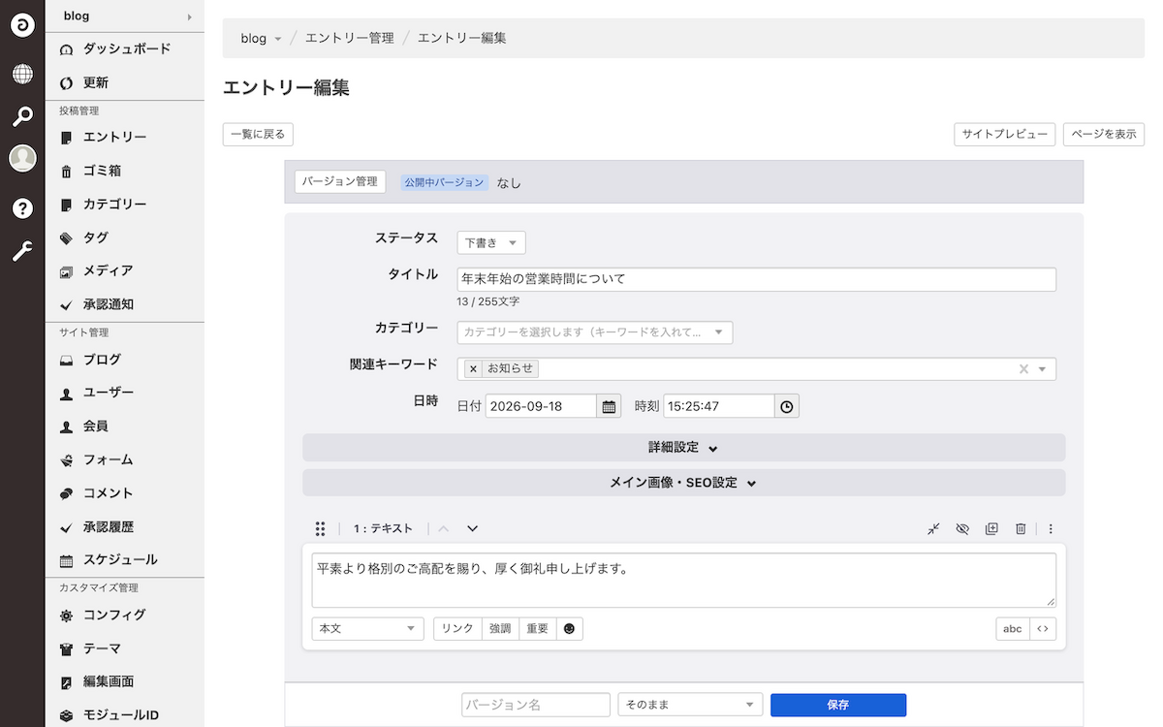This screenshot has height=727, width=1163.
Task: Open the カテゴリー selection combo box
Action: 595,332
